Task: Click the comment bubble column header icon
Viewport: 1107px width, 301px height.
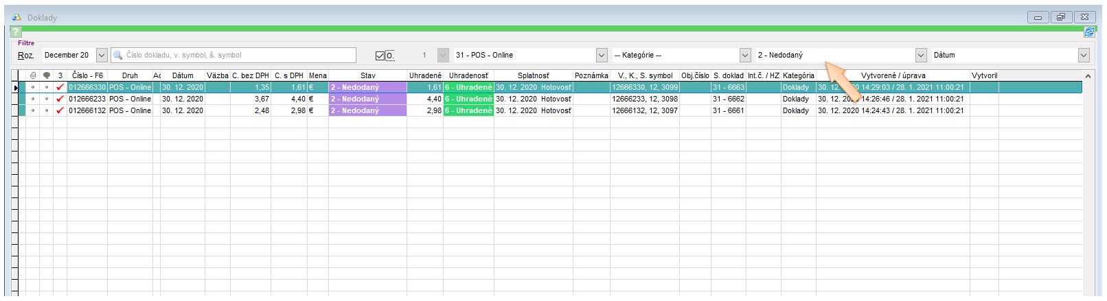Action: [46, 75]
